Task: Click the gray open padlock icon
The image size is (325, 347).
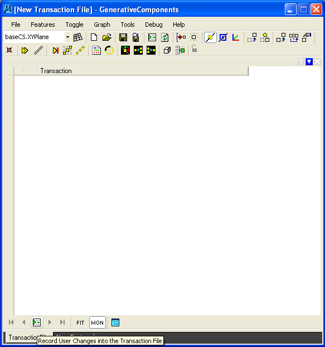Action: click(194, 49)
